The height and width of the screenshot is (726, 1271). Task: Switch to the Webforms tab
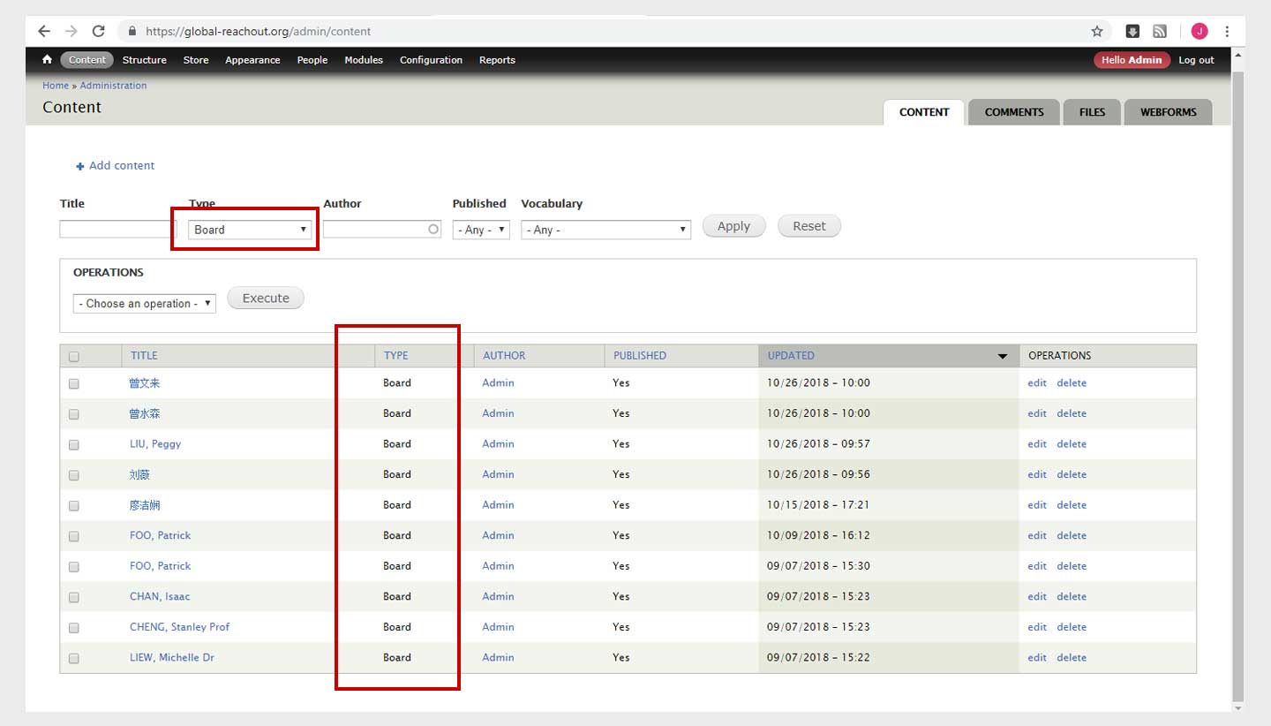pyautogui.click(x=1169, y=112)
